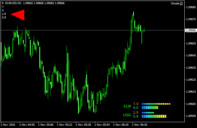This screenshot has height=128, width=197.
Task: Click the Simple expert advisor label
Action: click(175, 4)
